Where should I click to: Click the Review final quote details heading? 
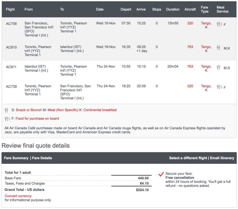pos(35,146)
